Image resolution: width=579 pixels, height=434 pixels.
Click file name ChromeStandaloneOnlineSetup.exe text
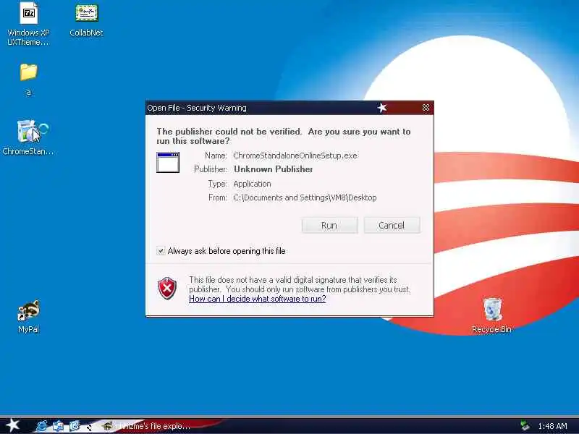tap(295, 156)
